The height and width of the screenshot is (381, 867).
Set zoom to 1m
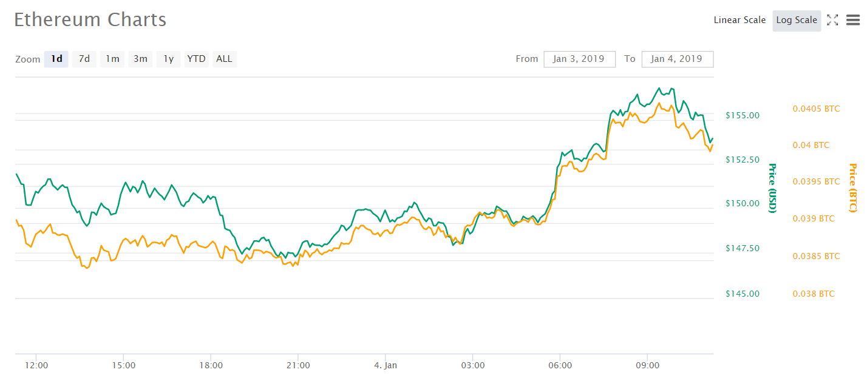(x=112, y=59)
